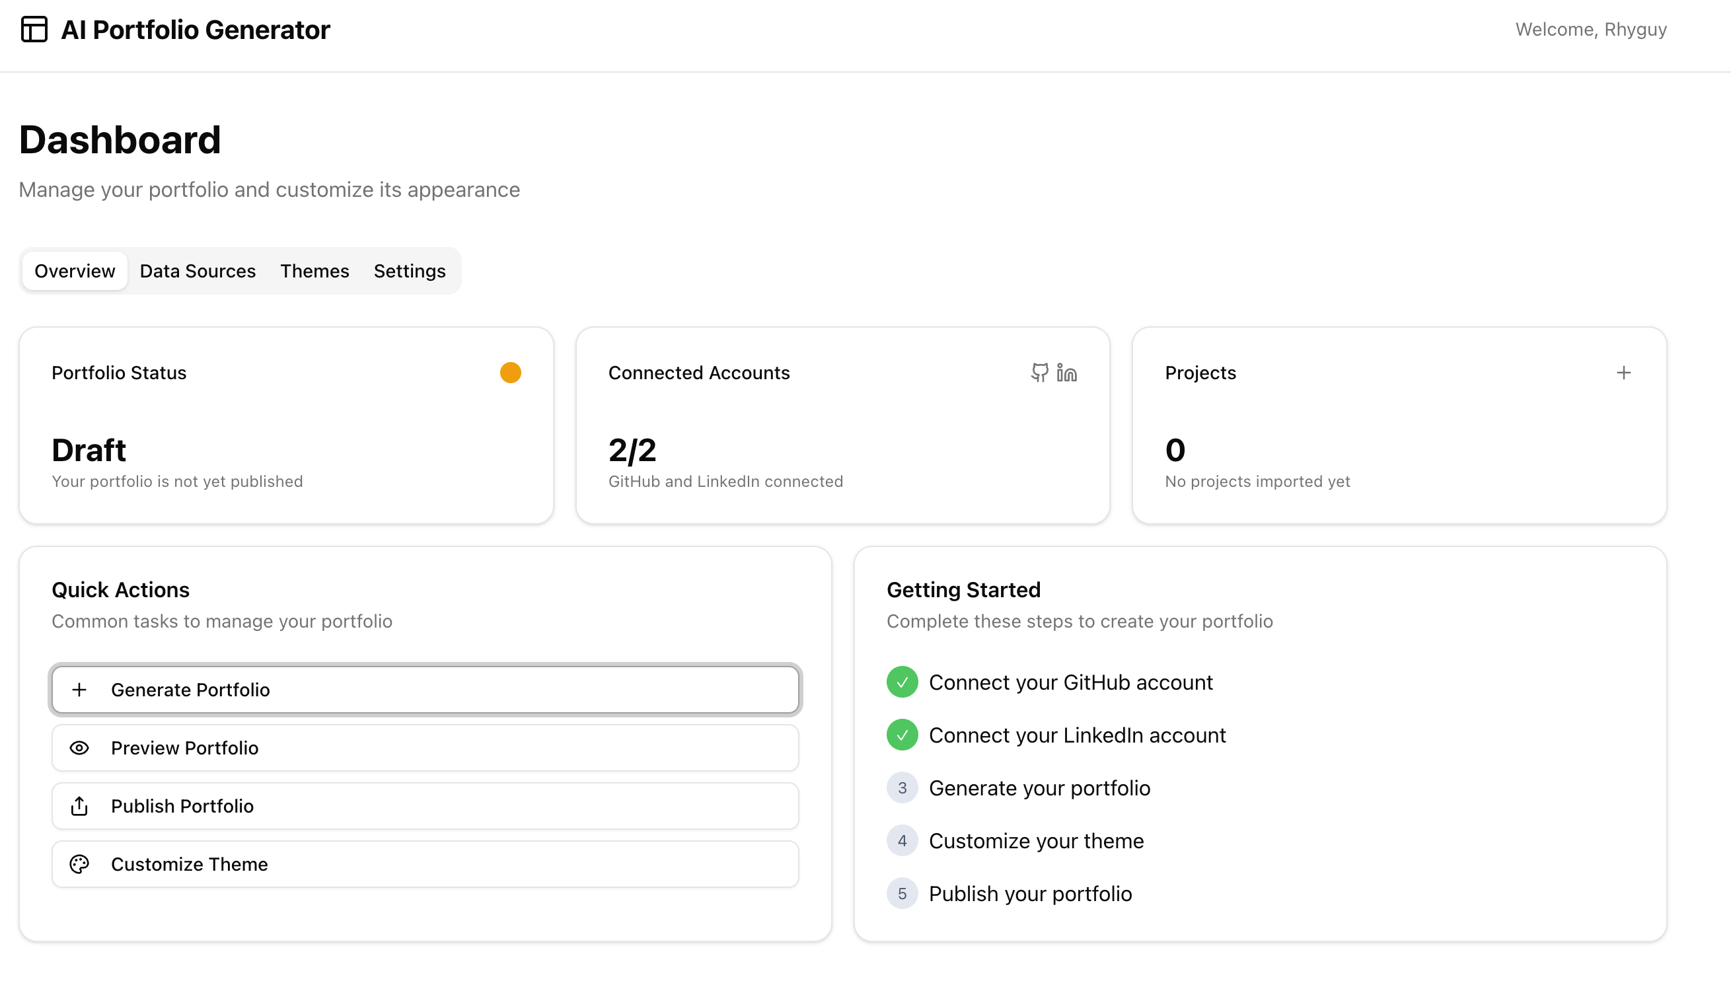Click the green check for GitHub step
The image size is (1731, 987).
[902, 682]
